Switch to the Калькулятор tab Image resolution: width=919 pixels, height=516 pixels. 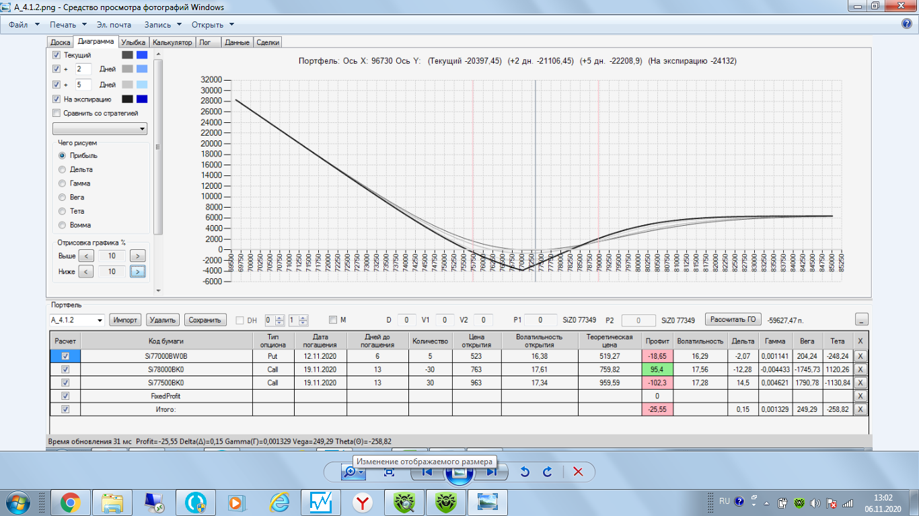click(172, 42)
